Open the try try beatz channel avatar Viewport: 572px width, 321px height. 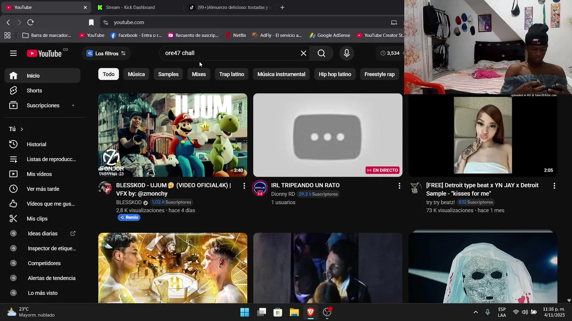pyautogui.click(x=416, y=188)
